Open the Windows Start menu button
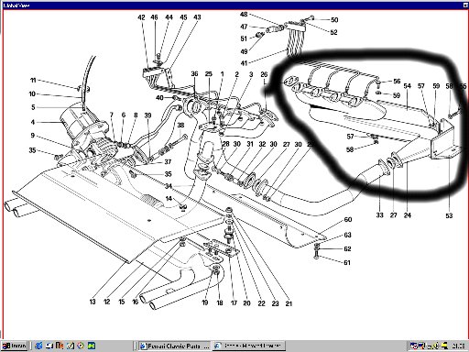The height and width of the screenshot is (352, 469). 14,346
